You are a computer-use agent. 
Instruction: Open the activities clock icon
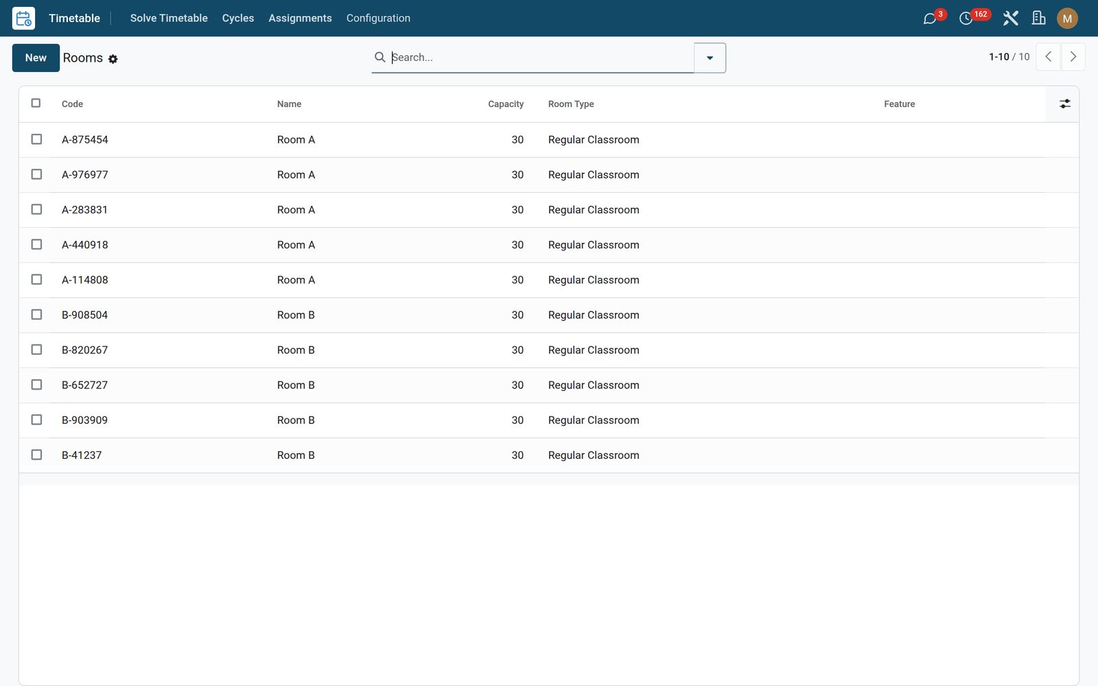(x=966, y=19)
